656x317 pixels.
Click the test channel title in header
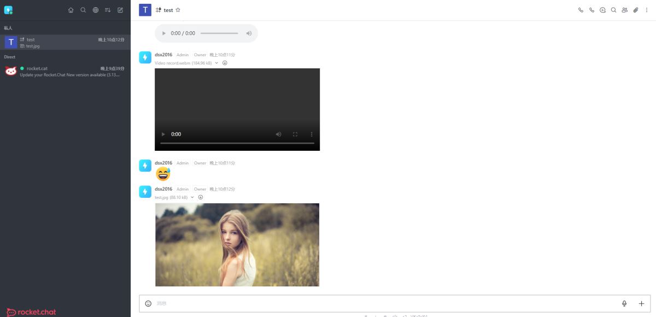[x=168, y=10]
